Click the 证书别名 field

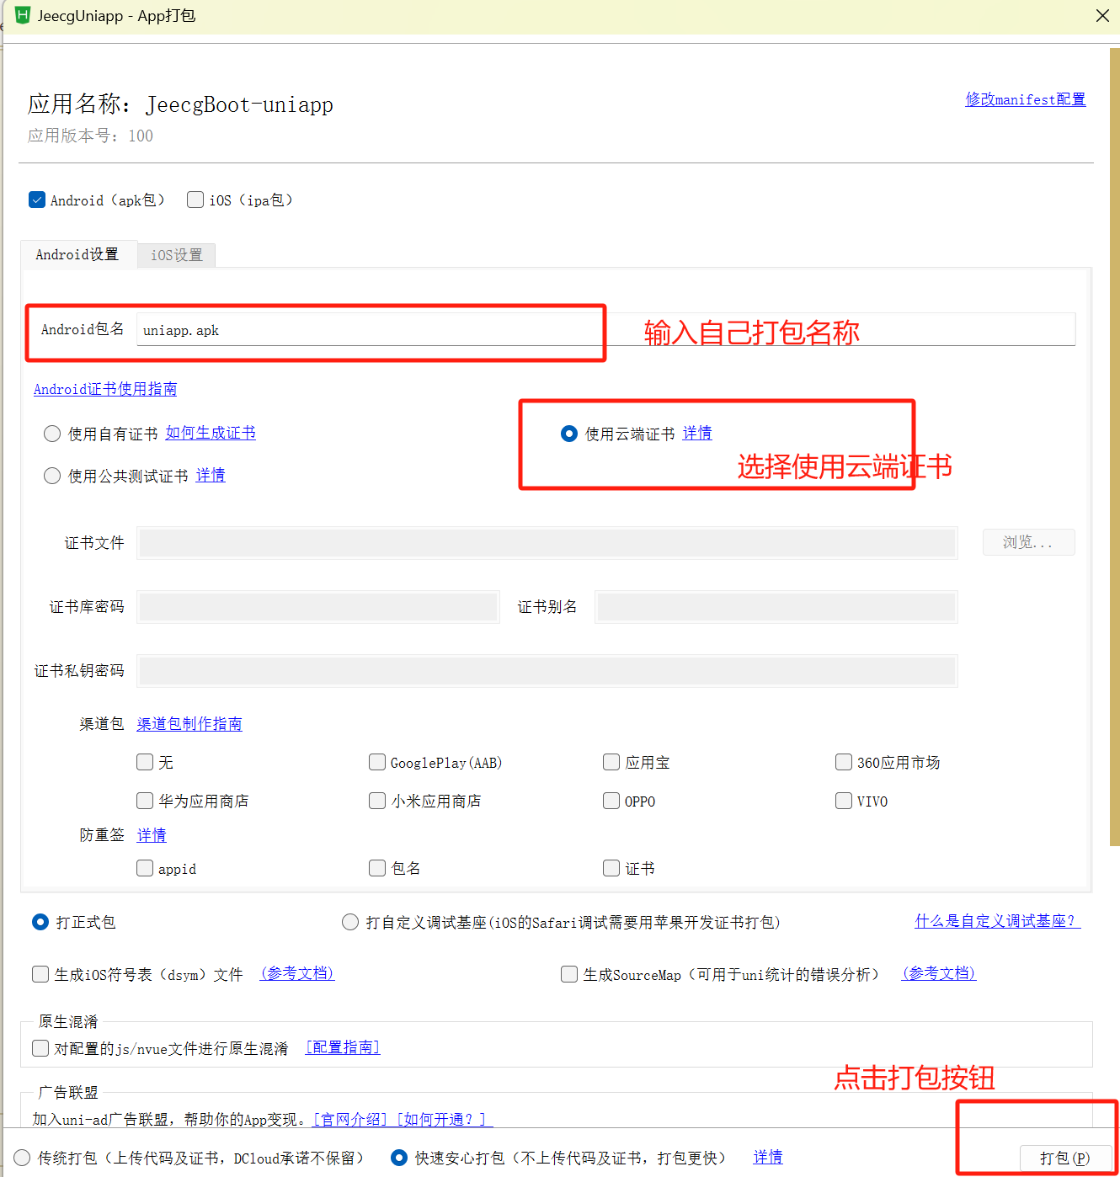click(x=776, y=607)
